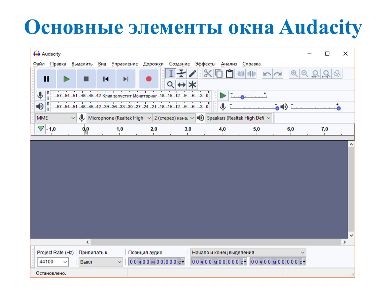The width and height of the screenshot is (387, 290).
Task: Open the Speakers (Realtek High Defi) dropdown
Action: click(x=239, y=118)
